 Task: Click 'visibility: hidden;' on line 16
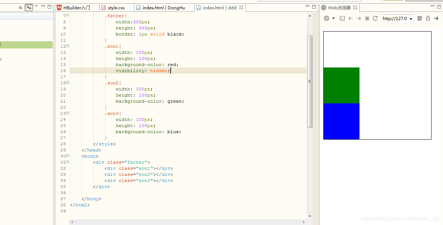pyautogui.click(x=143, y=71)
